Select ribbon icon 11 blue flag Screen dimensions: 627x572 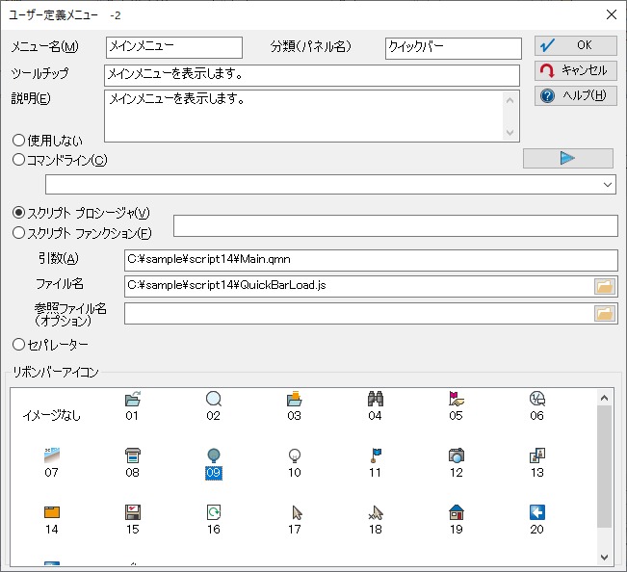tap(375, 463)
